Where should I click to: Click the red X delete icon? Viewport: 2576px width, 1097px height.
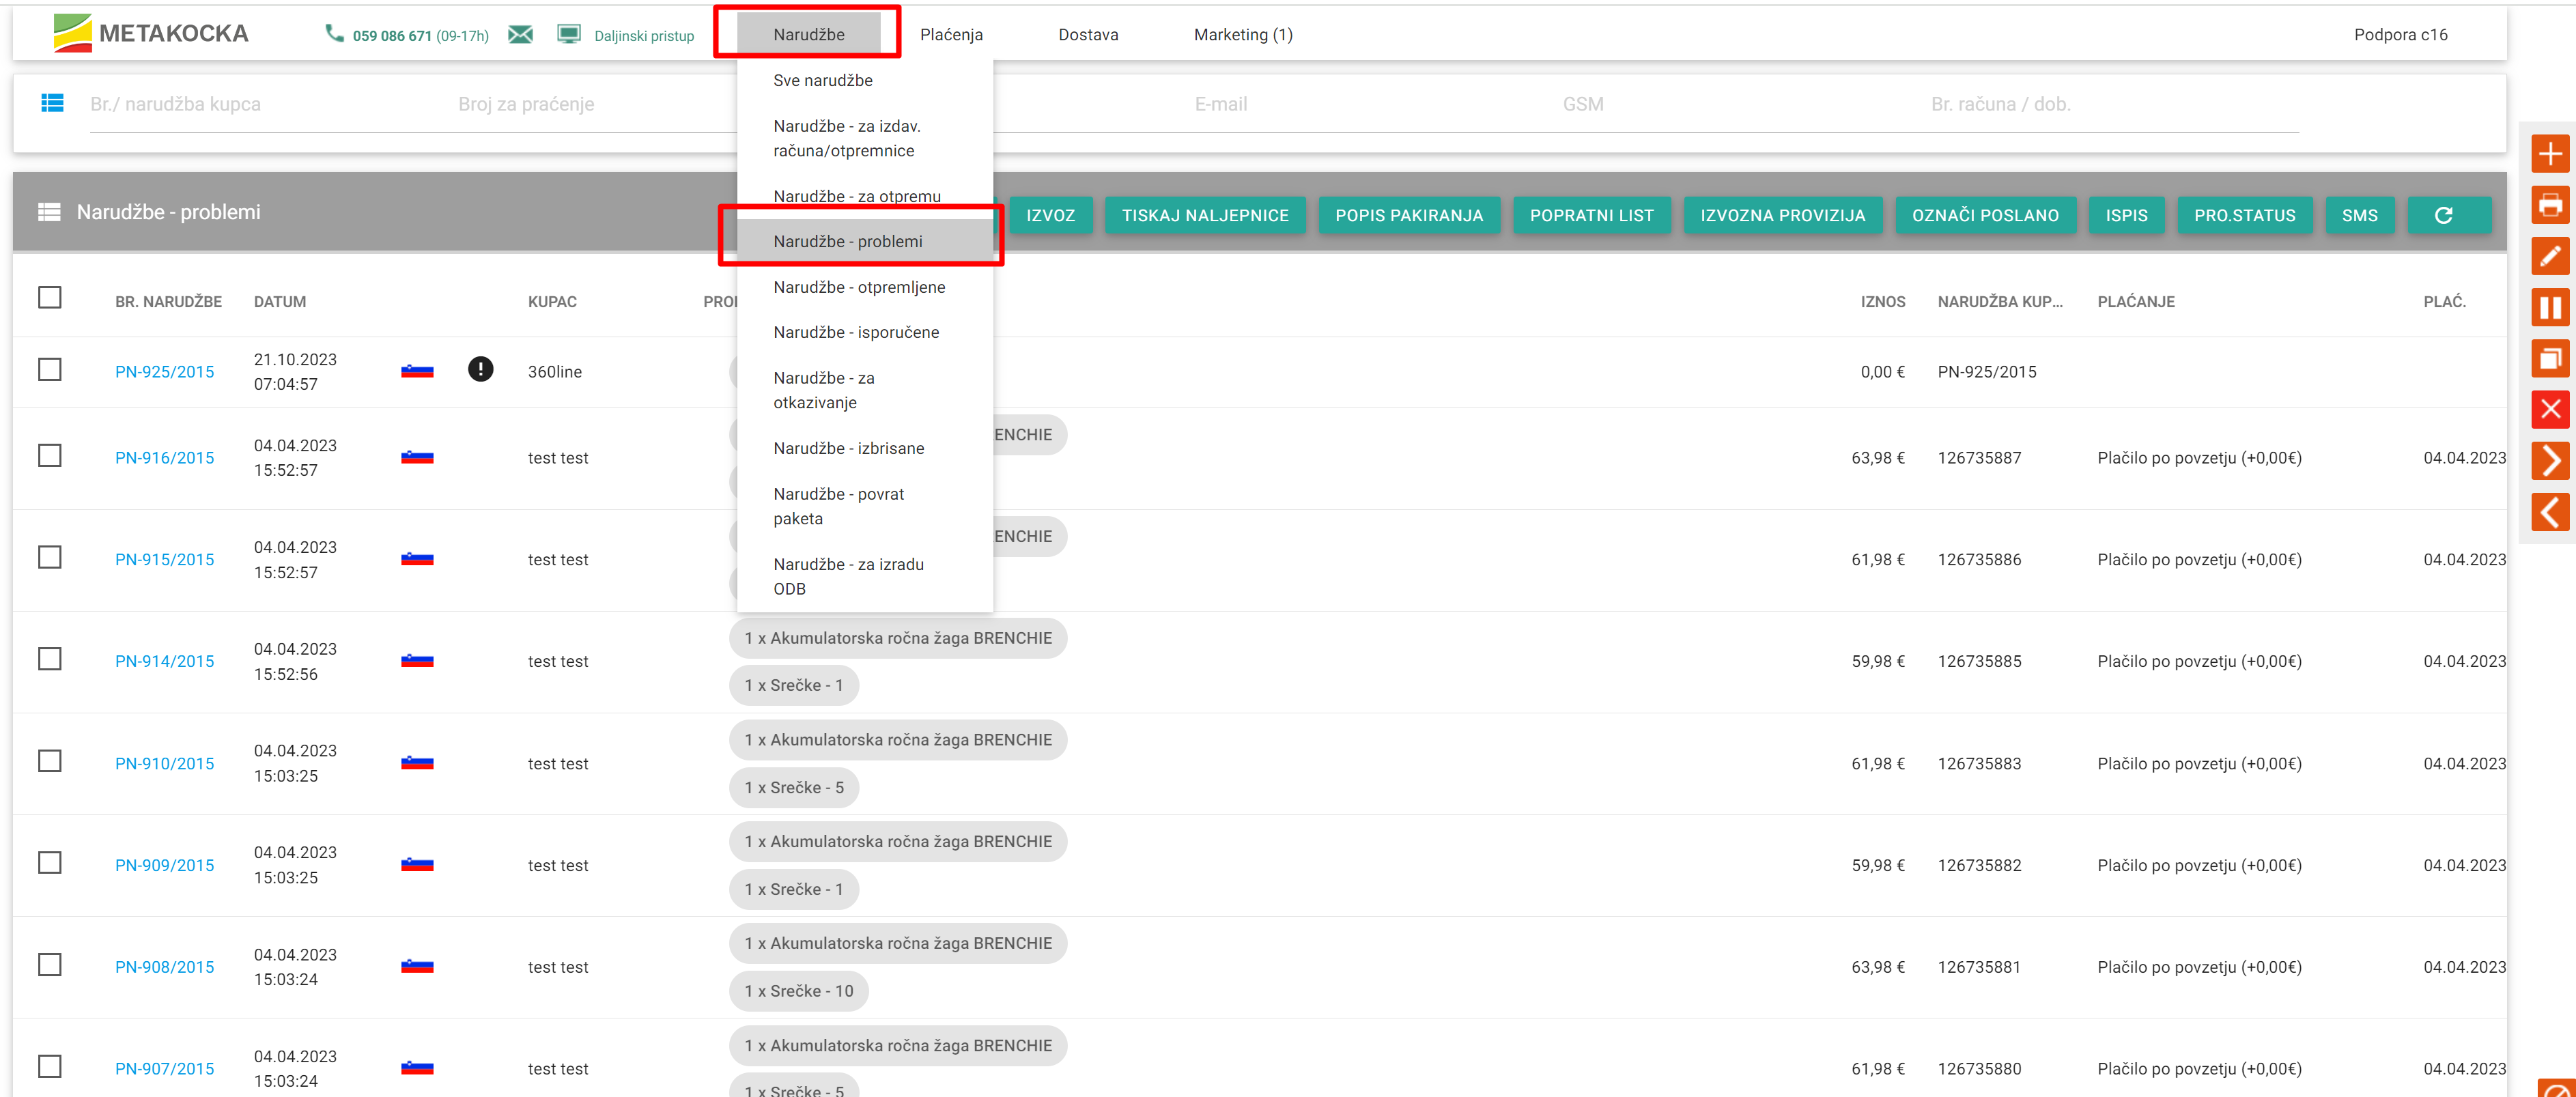2549,409
